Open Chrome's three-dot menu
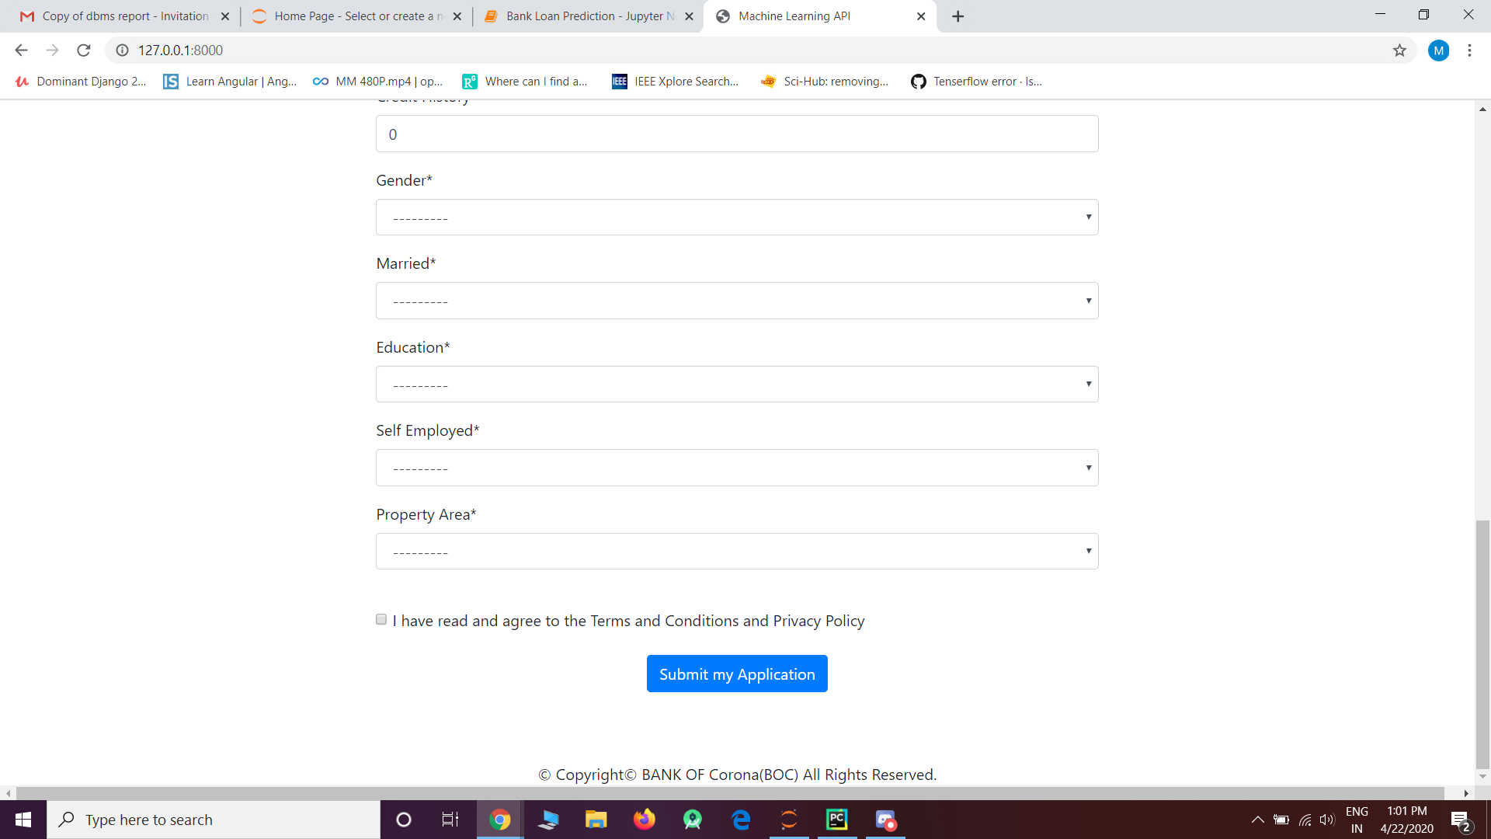This screenshot has width=1491, height=839. tap(1469, 50)
